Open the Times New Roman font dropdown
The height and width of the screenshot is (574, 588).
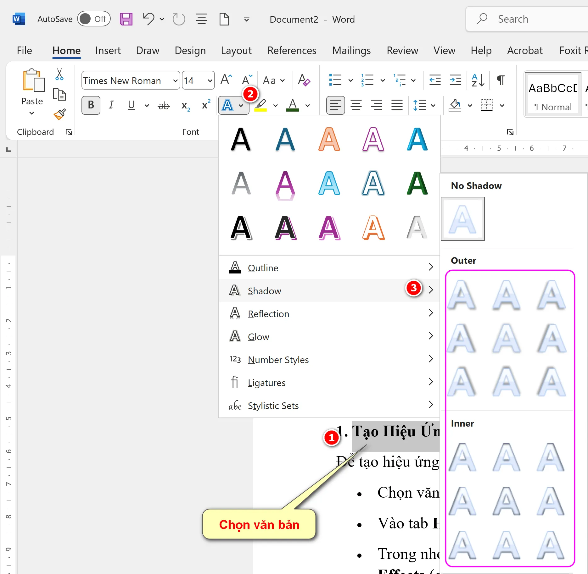[x=175, y=81]
